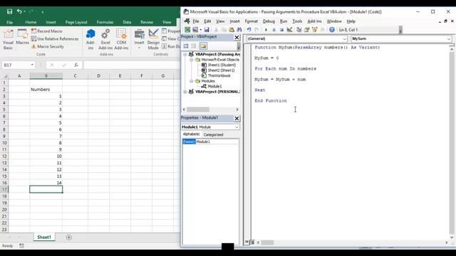Open the VBA Run menu
456x256 pixels.
pyautogui.click(x=284, y=21)
